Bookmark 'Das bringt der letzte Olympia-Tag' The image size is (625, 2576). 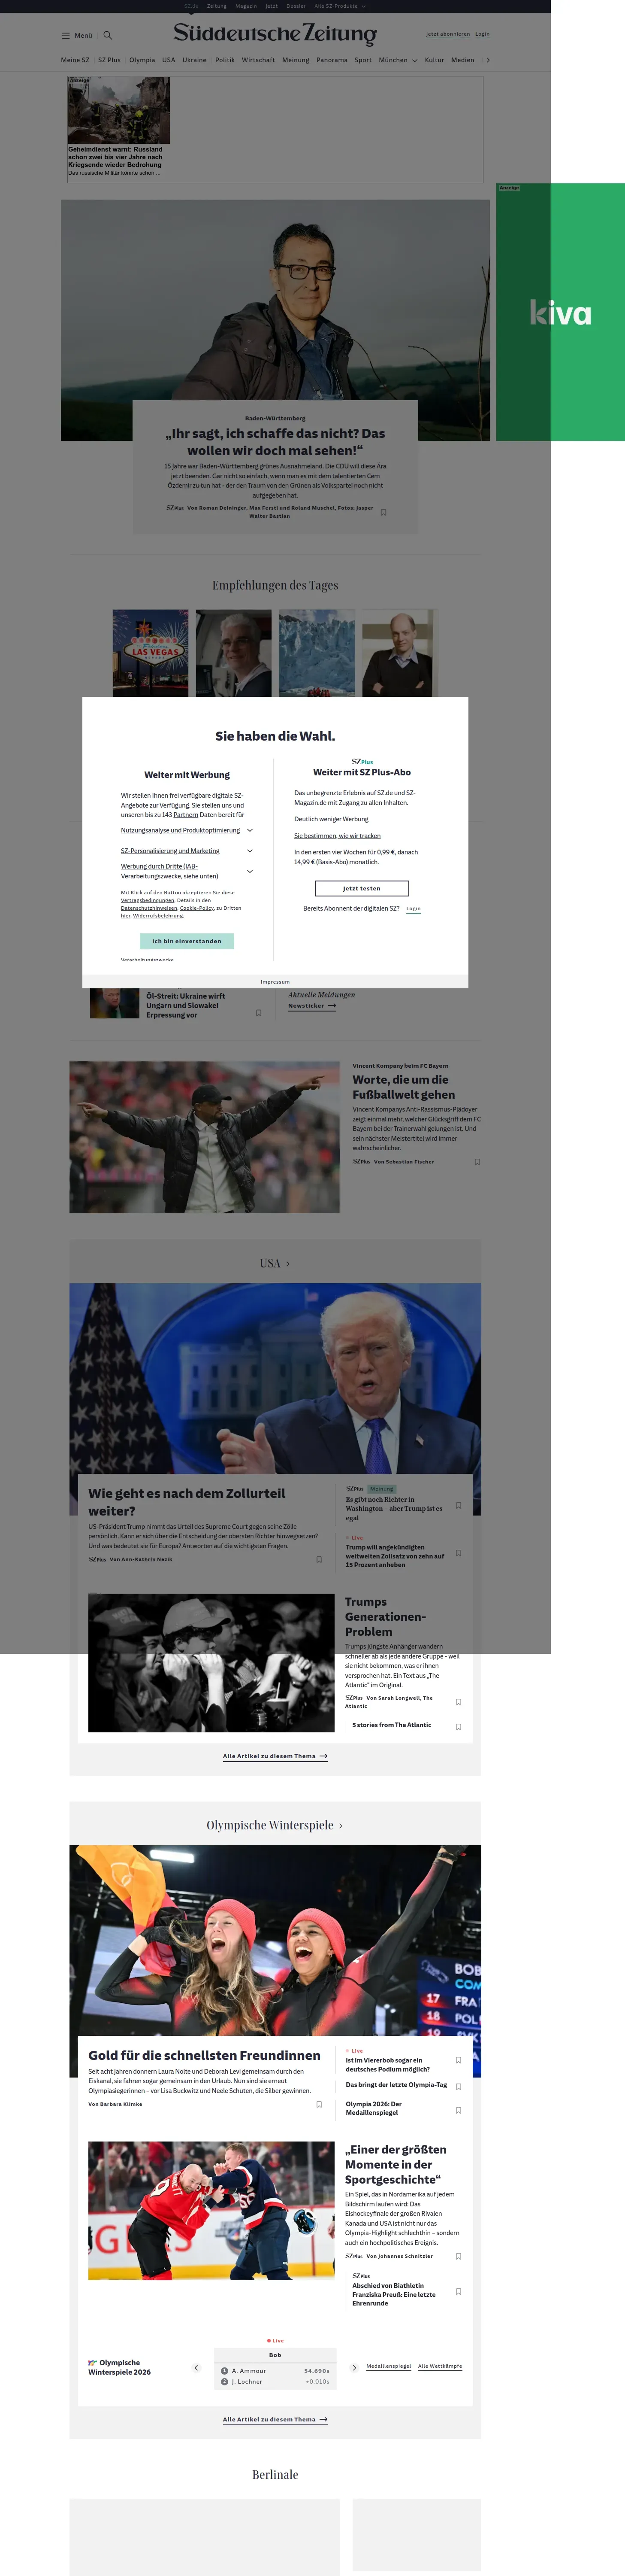(x=458, y=2086)
